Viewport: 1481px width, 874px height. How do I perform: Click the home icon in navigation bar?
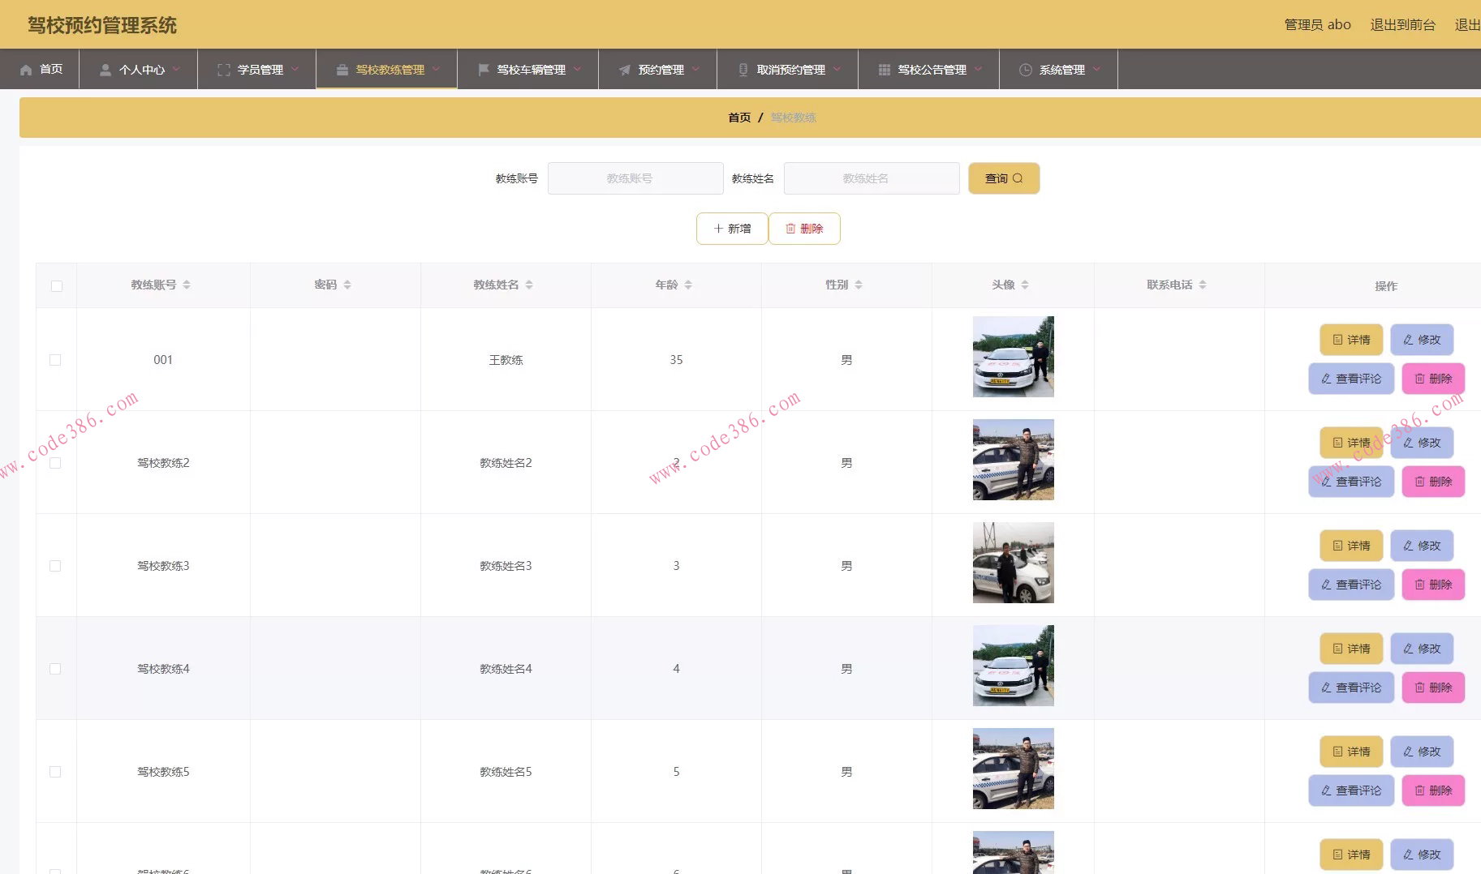tap(26, 70)
